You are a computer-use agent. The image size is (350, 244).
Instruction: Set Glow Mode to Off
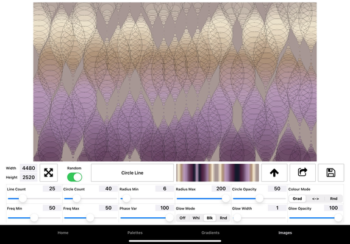182,218
